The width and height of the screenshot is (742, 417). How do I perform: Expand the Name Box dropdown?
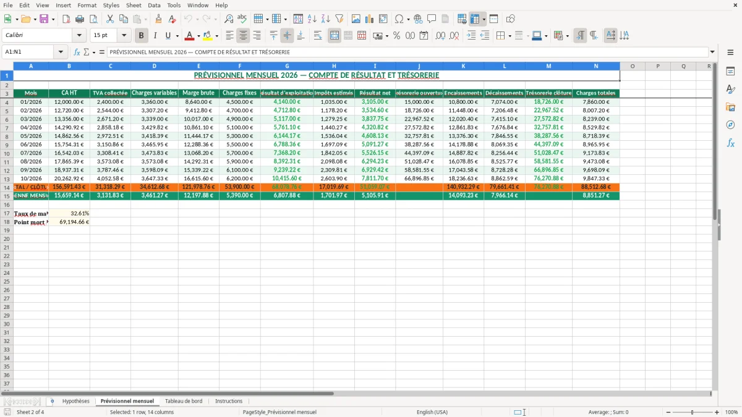click(x=61, y=52)
